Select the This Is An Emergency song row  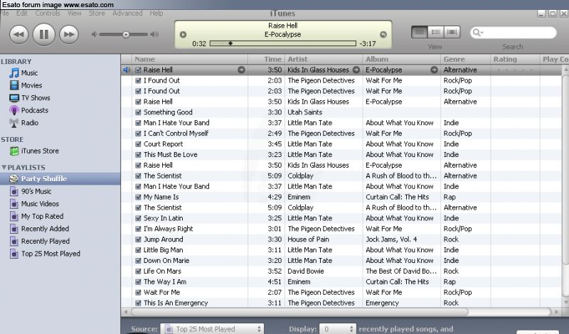[341, 303]
